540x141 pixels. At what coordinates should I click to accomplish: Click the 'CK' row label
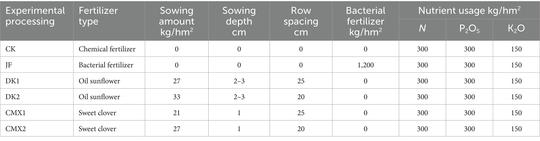pos(10,49)
